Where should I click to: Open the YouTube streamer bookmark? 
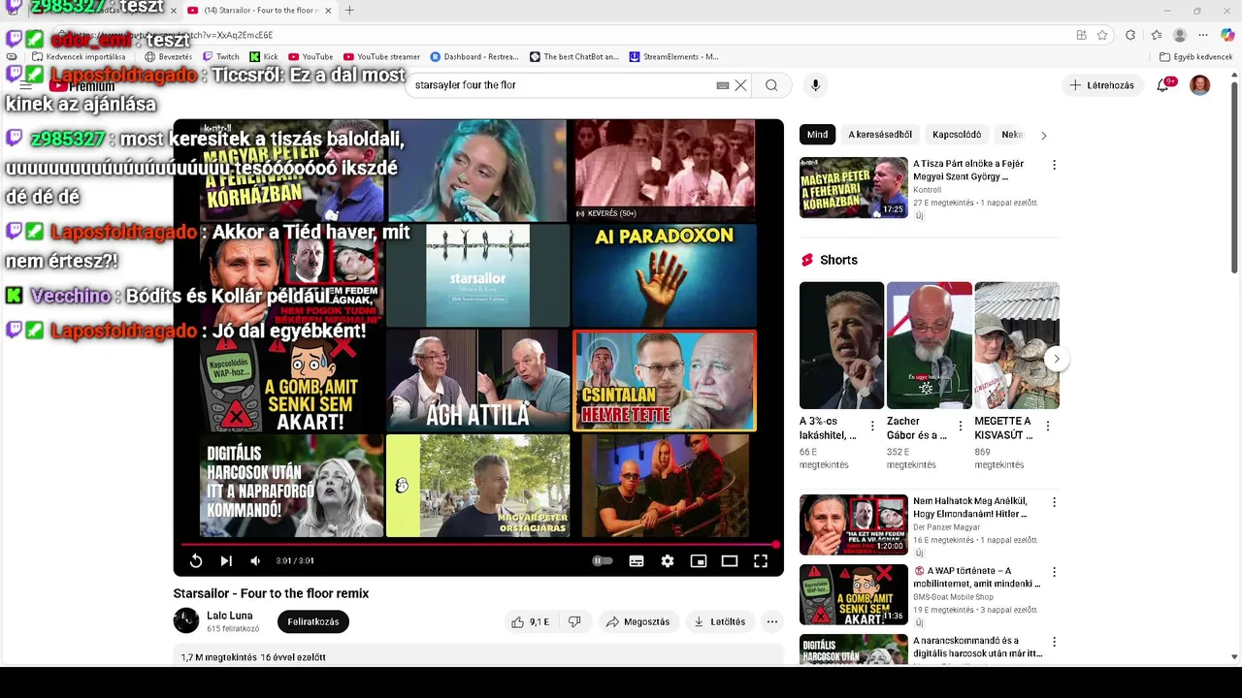[381, 56]
